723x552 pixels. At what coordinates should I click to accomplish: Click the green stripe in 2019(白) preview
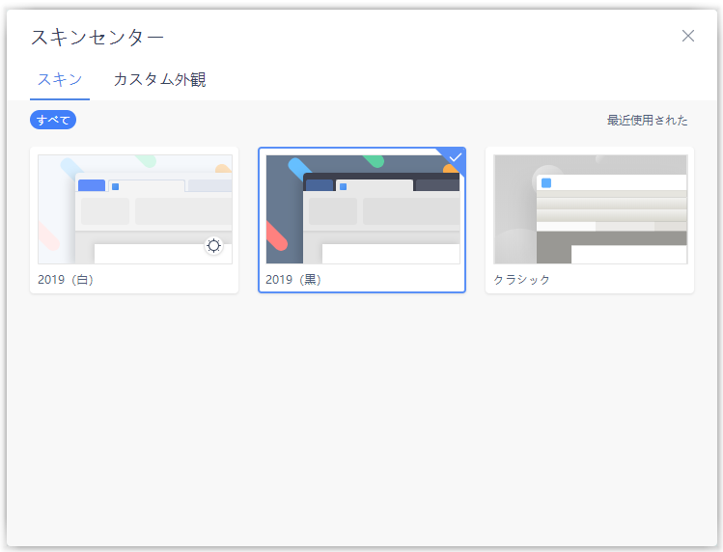[x=146, y=160]
